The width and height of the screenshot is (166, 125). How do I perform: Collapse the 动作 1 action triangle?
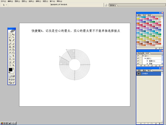145,58
